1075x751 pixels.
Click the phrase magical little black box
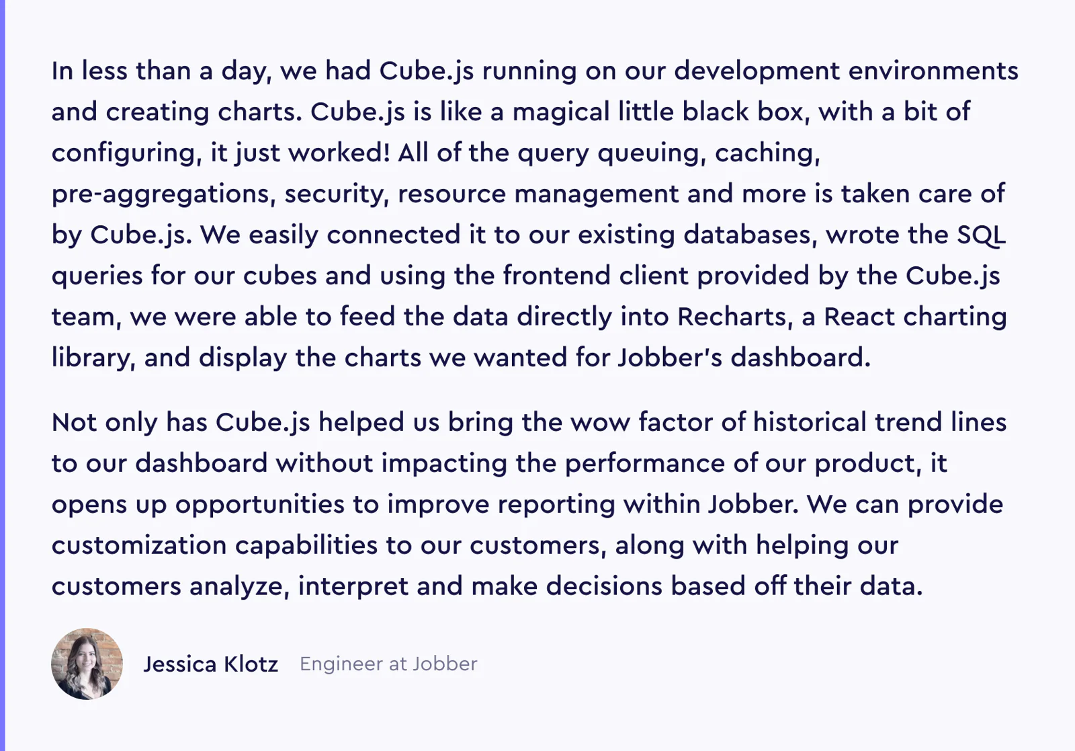point(658,112)
